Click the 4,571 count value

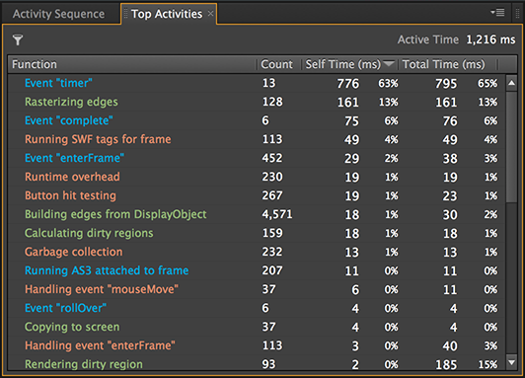point(277,214)
